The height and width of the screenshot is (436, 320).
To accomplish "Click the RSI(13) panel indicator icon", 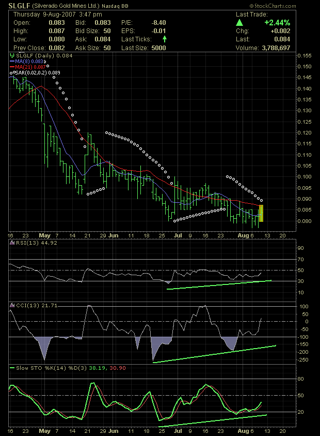I will (12, 243).
